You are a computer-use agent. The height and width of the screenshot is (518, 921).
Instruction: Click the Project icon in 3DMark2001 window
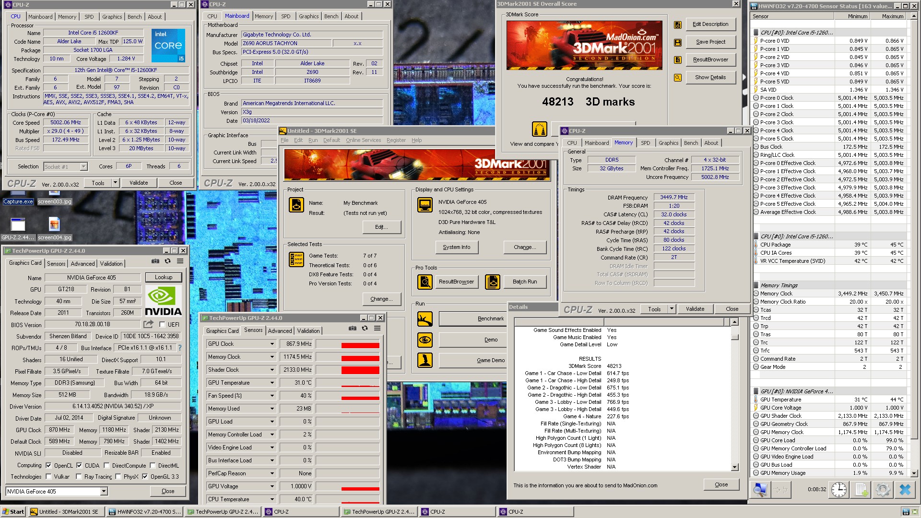pos(296,205)
